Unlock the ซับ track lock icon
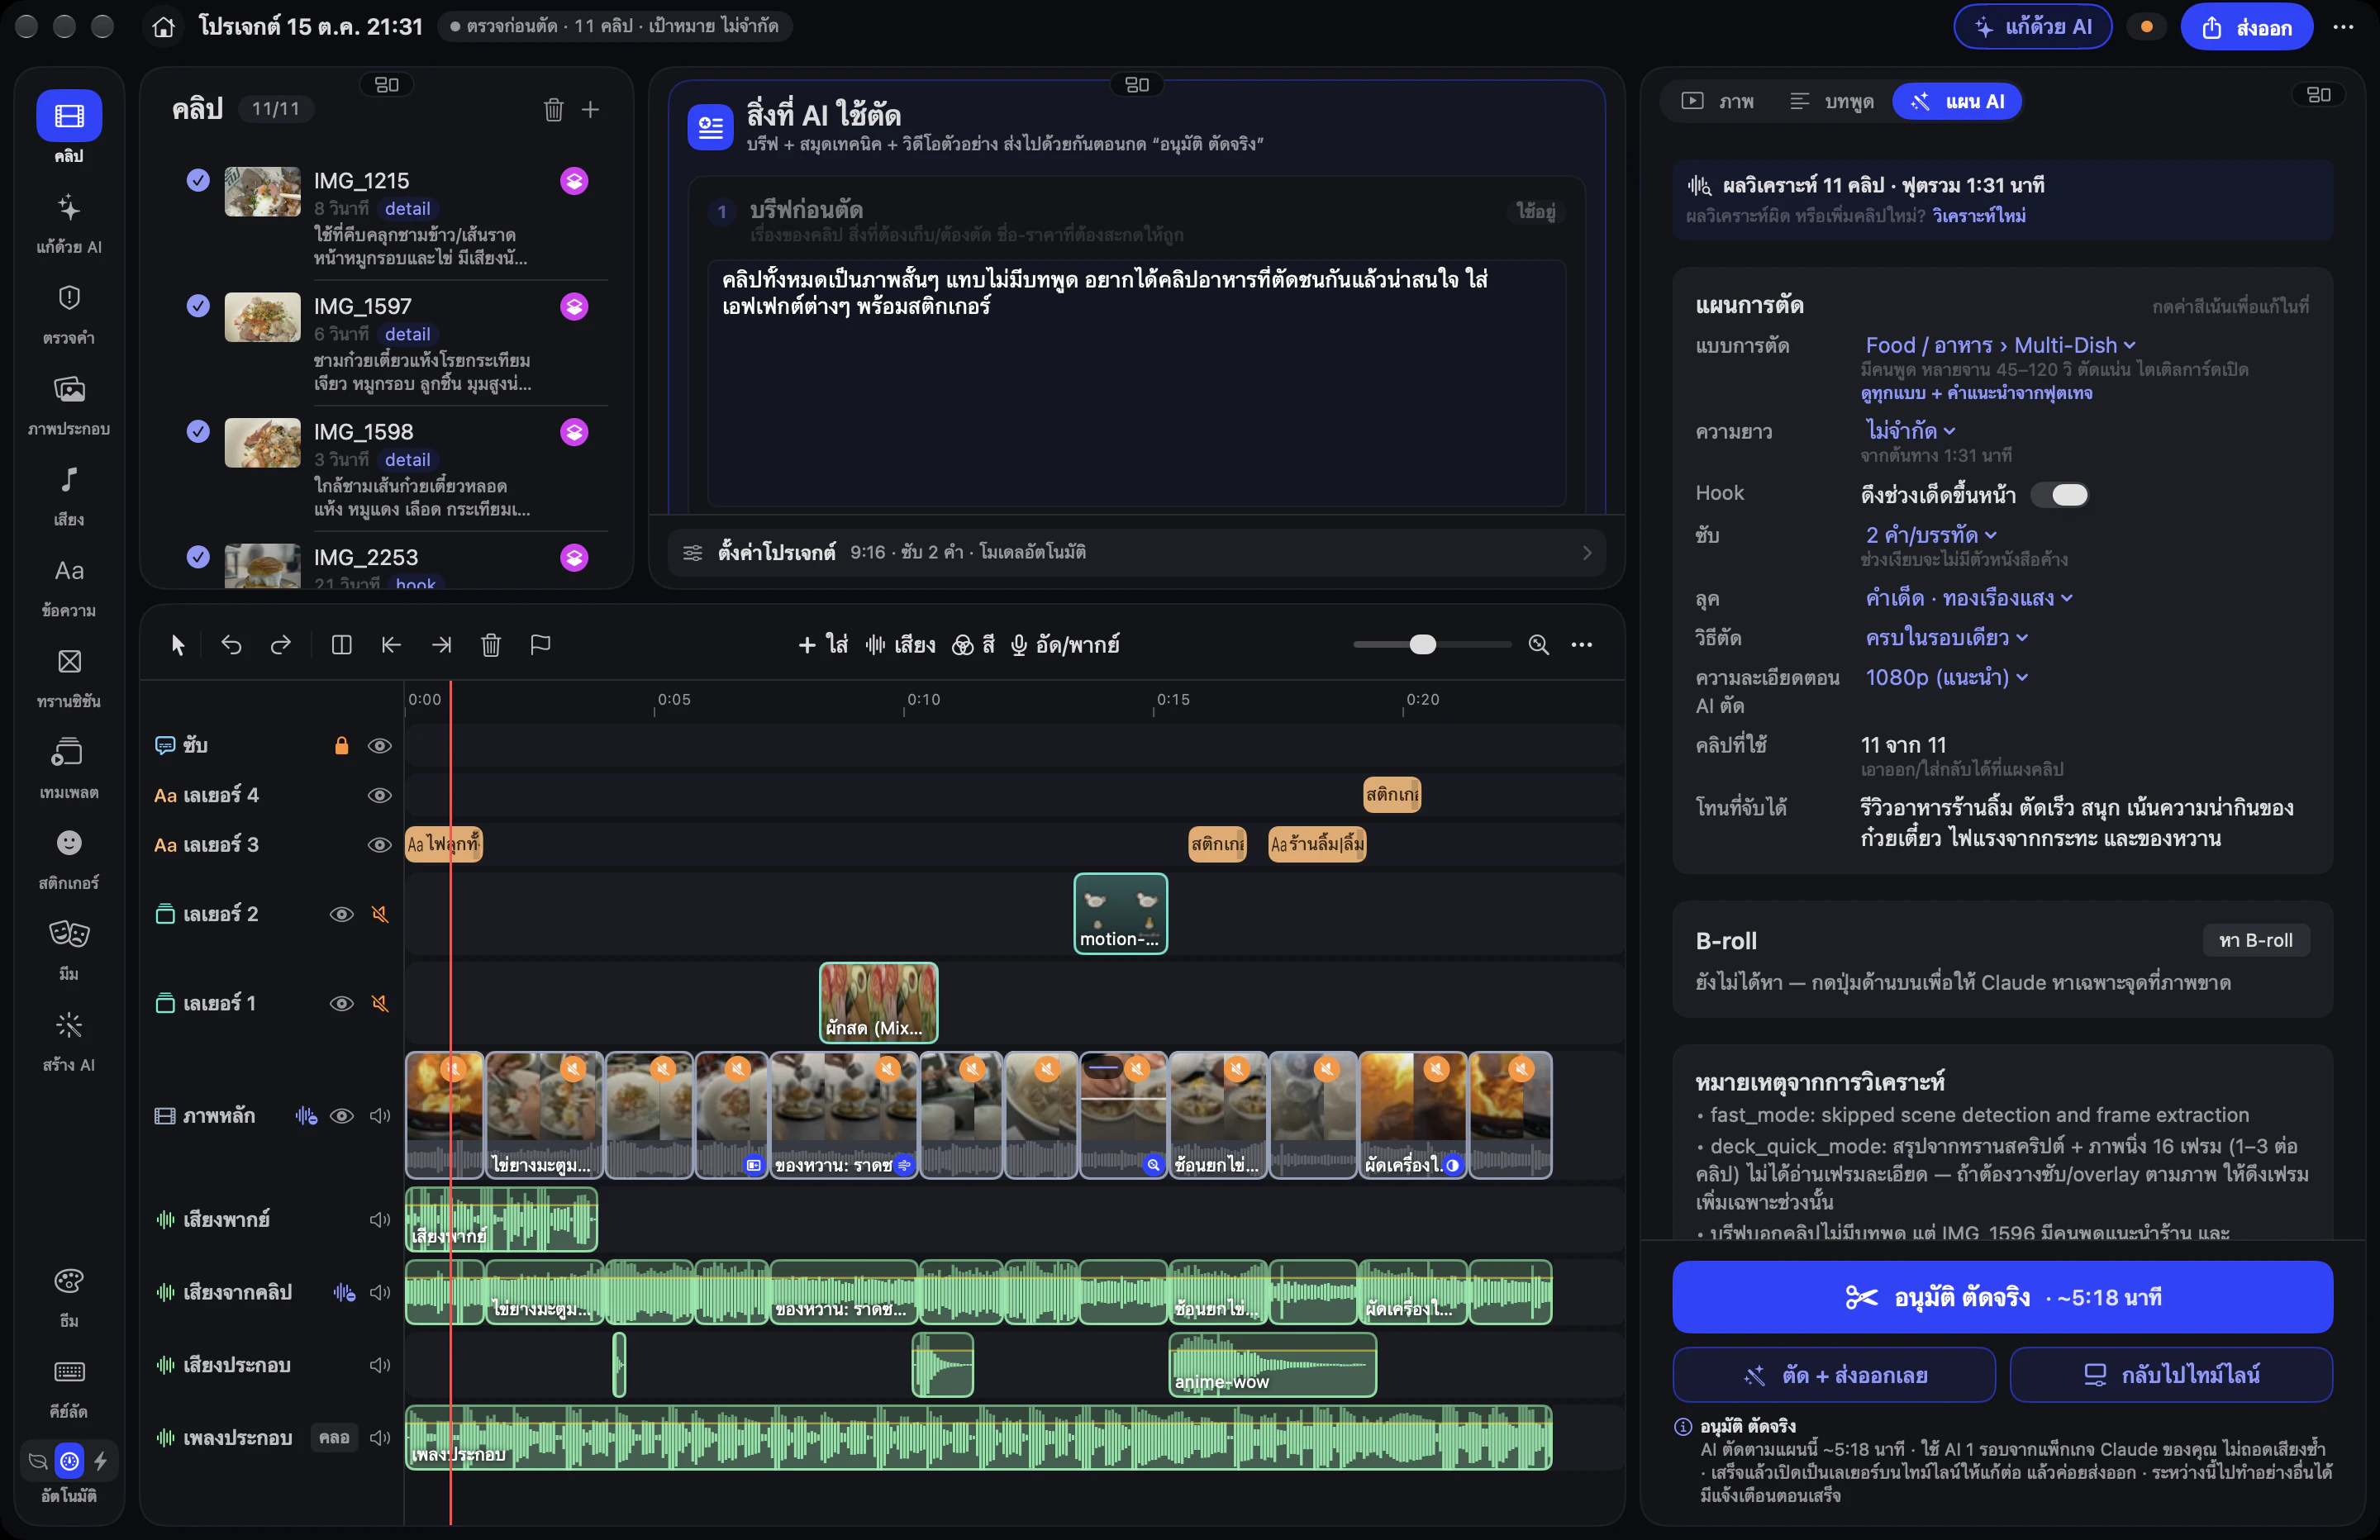The height and width of the screenshot is (1540, 2380). click(341, 746)
